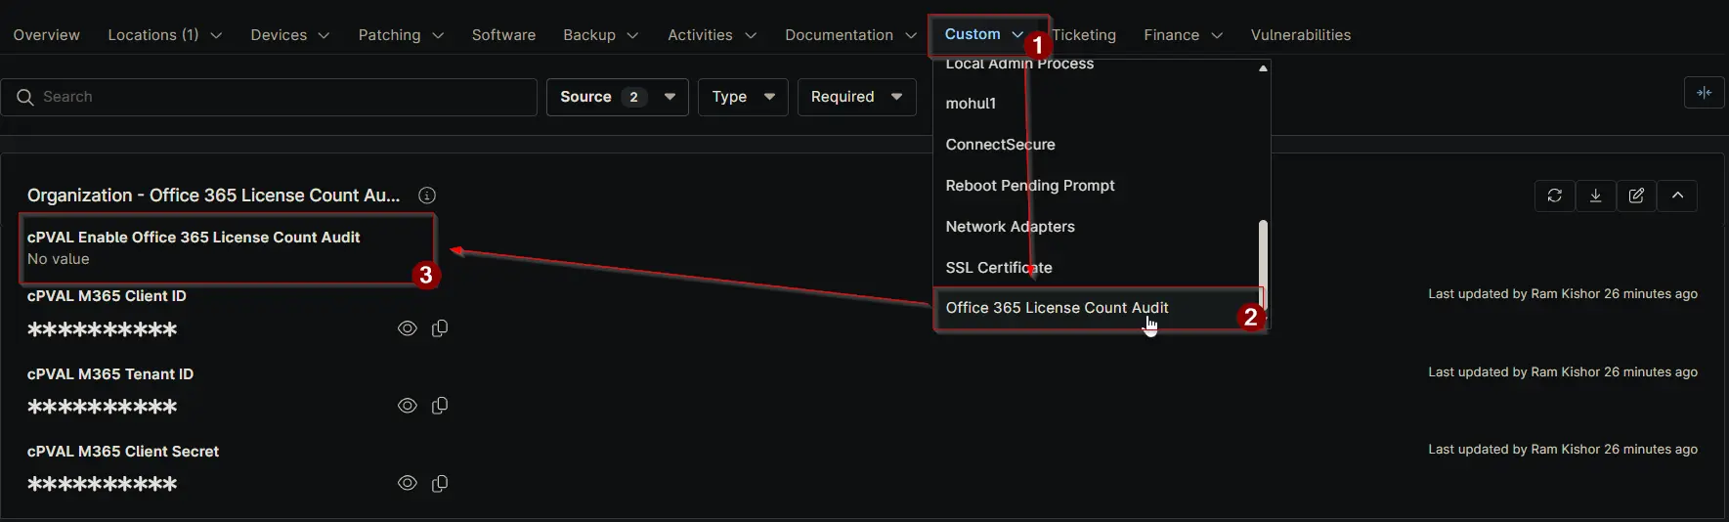Copy the cPVAL M365 Client ID value
The height and width of the screenshot is (522, 1729).
tap(440, 328)
